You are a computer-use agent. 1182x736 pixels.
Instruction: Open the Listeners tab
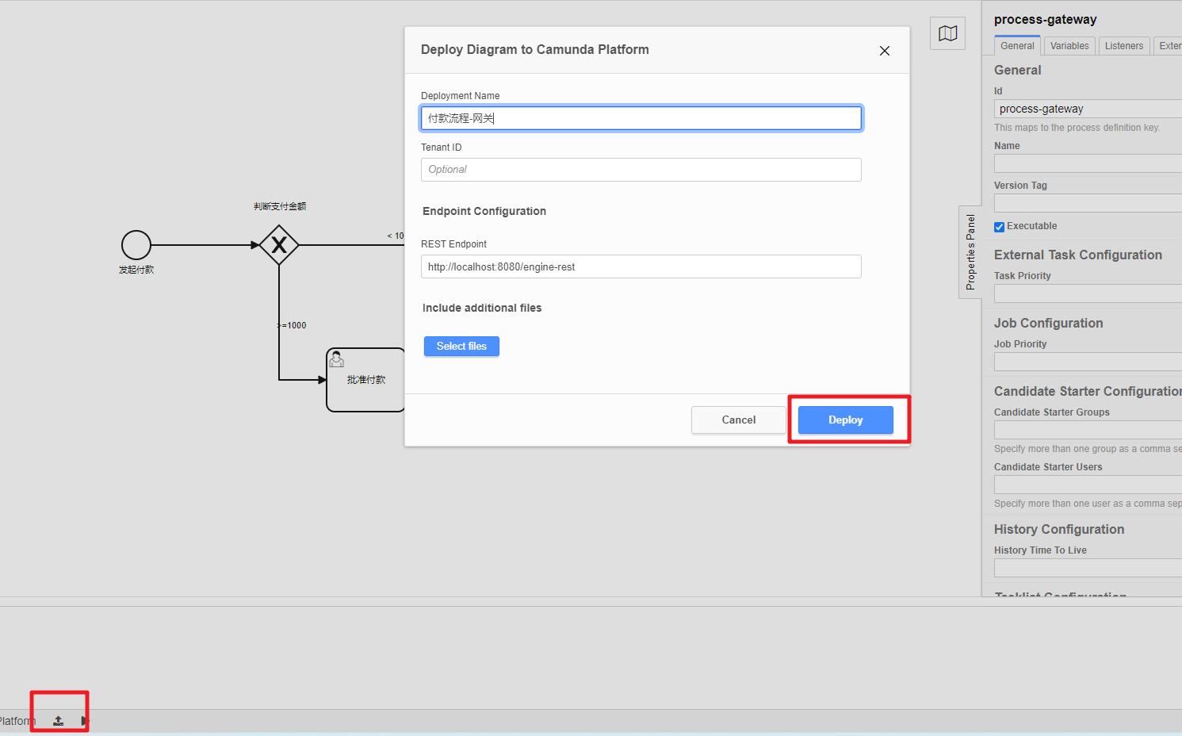[1124, 46]
